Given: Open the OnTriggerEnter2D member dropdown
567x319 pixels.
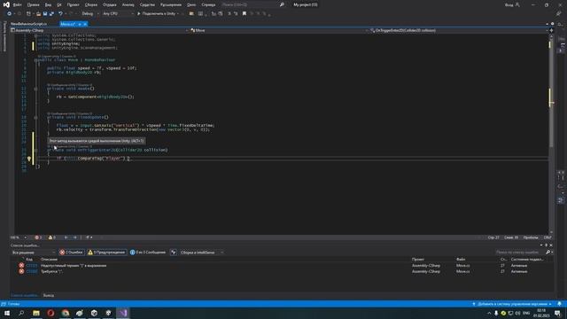Looking at the screenshot, I should pos(459,30).
